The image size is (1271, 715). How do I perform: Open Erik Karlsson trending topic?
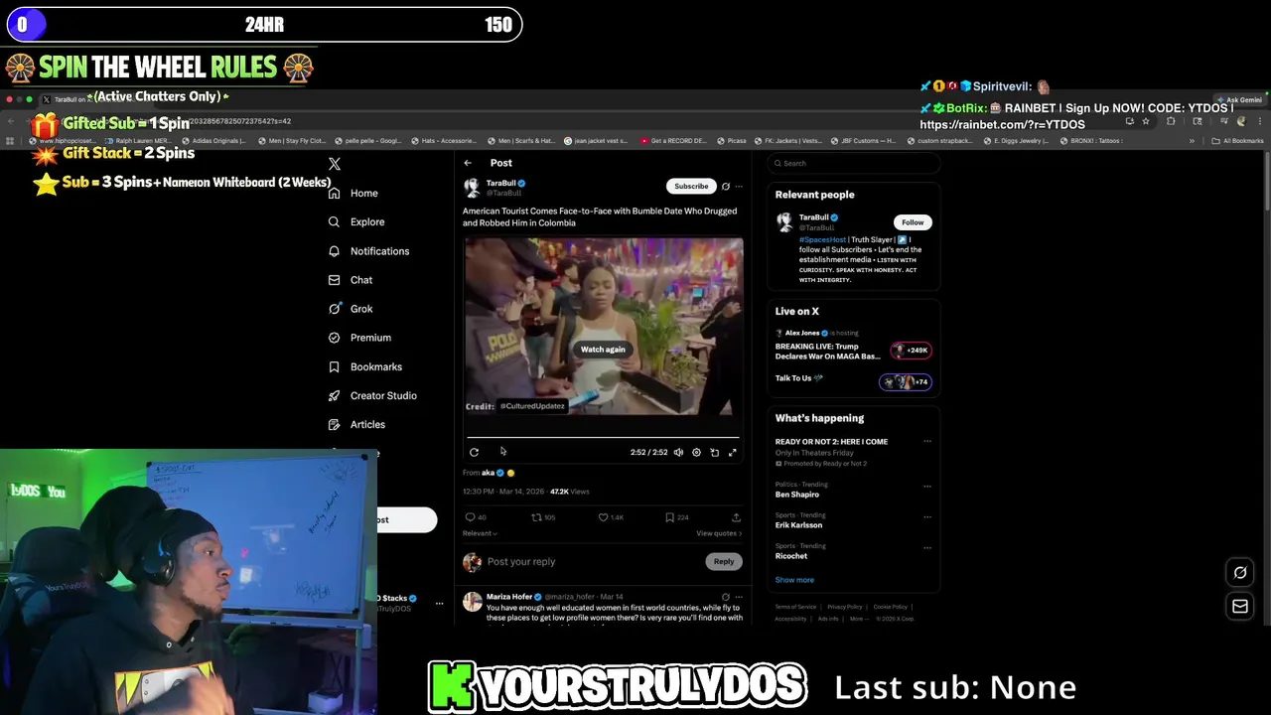798,525
